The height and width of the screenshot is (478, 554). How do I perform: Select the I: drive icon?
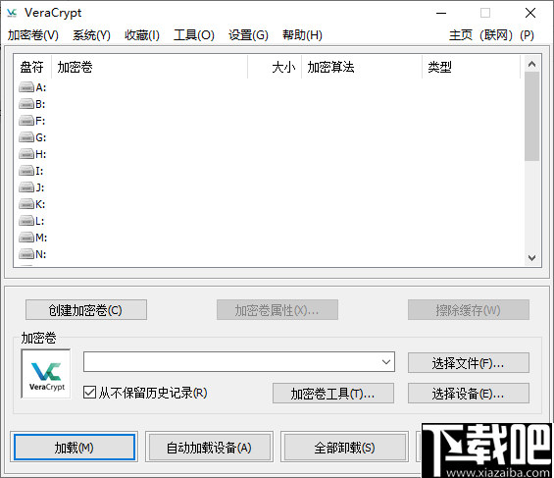coord(26,171)
